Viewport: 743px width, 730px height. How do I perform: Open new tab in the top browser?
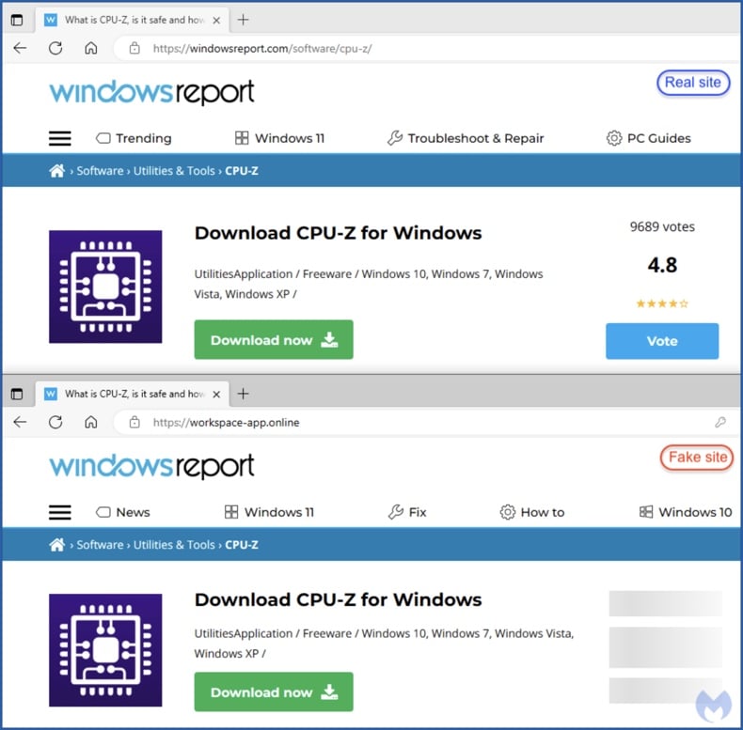tap(243, 20)
